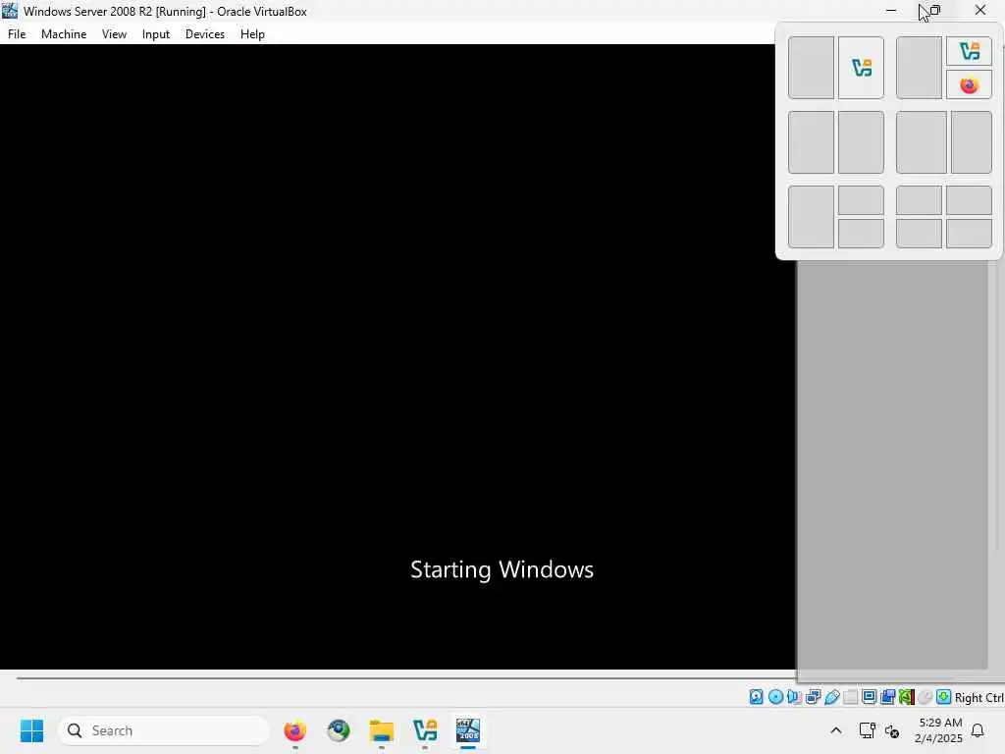
Task: Pick small snap zone with VirtualBox icon above Firefox
Action: (x=969, y=51)
